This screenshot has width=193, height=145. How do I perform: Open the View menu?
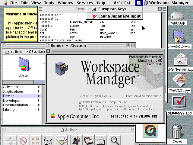click(36, 3)
